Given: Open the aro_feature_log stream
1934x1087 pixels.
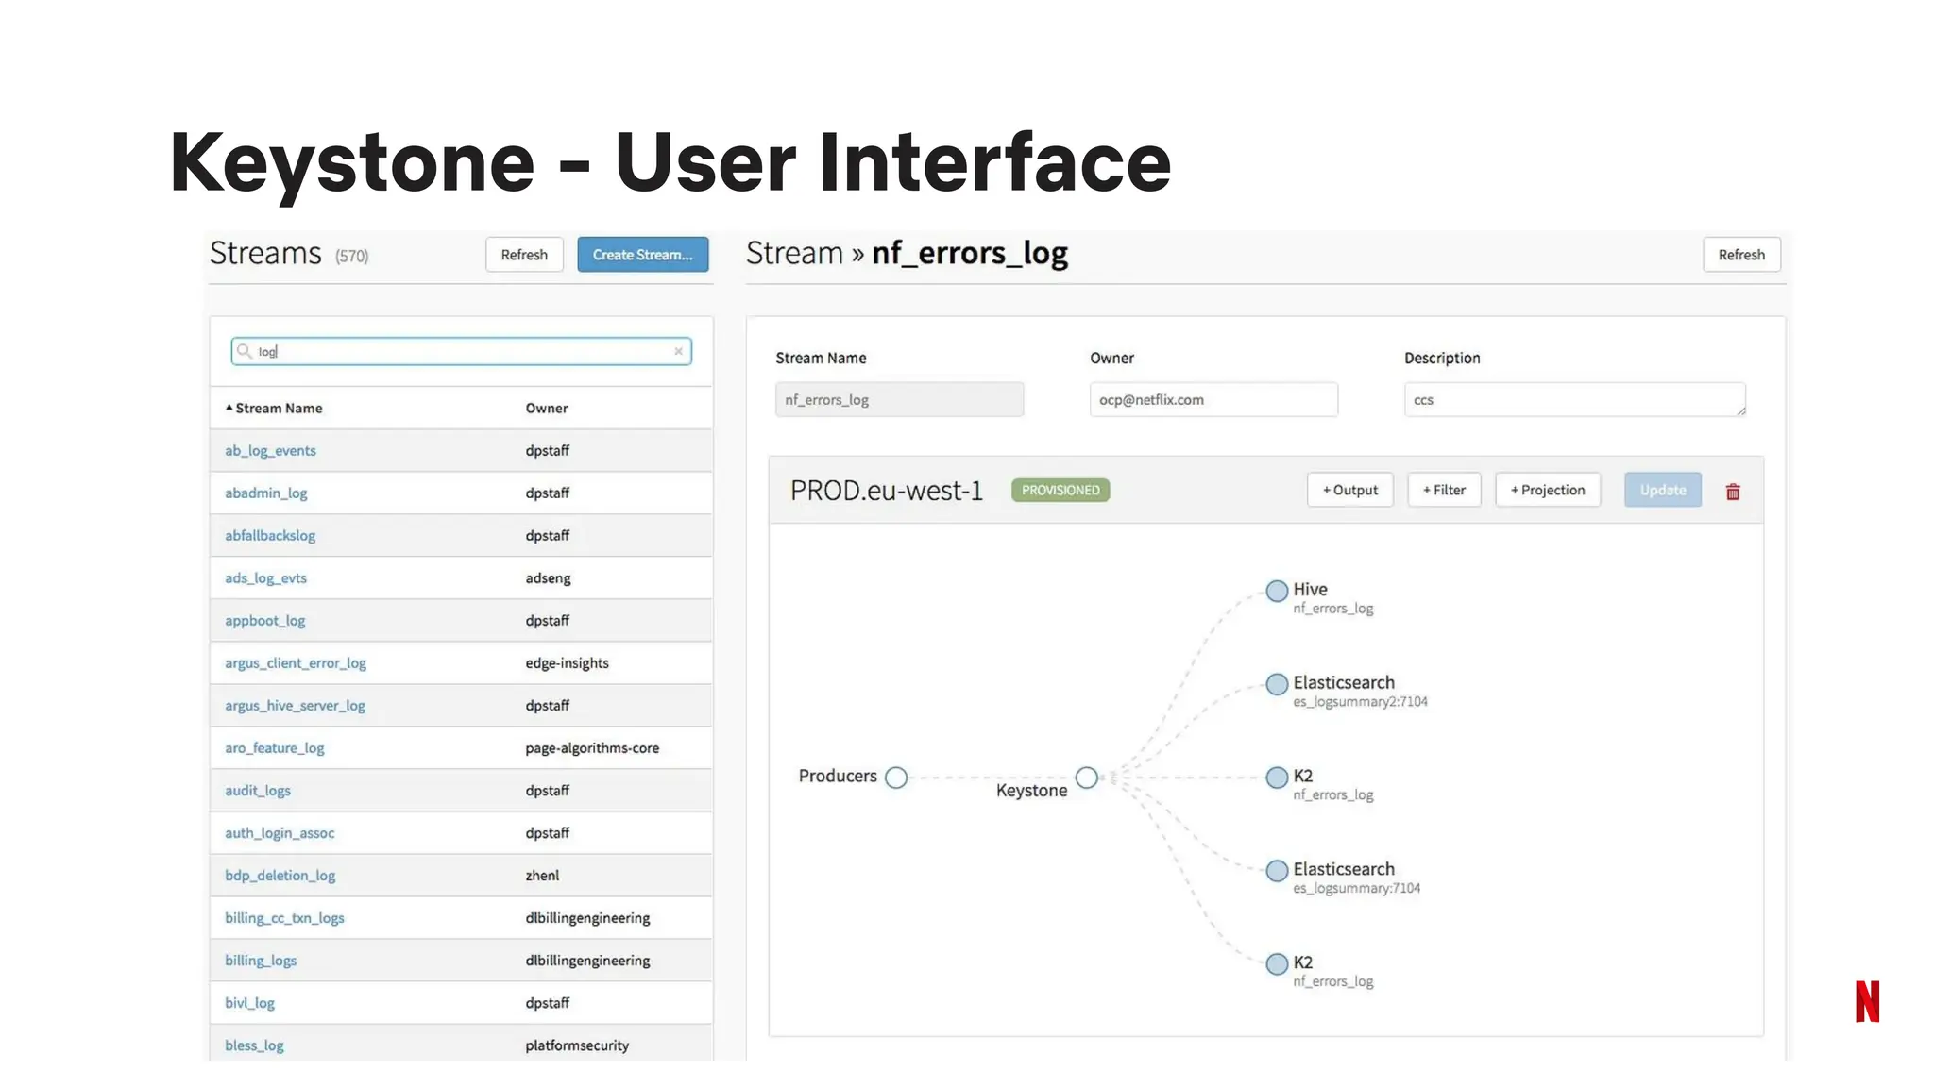Looking at the screenshot, I should pyautogui.click(x=274, y=748).
